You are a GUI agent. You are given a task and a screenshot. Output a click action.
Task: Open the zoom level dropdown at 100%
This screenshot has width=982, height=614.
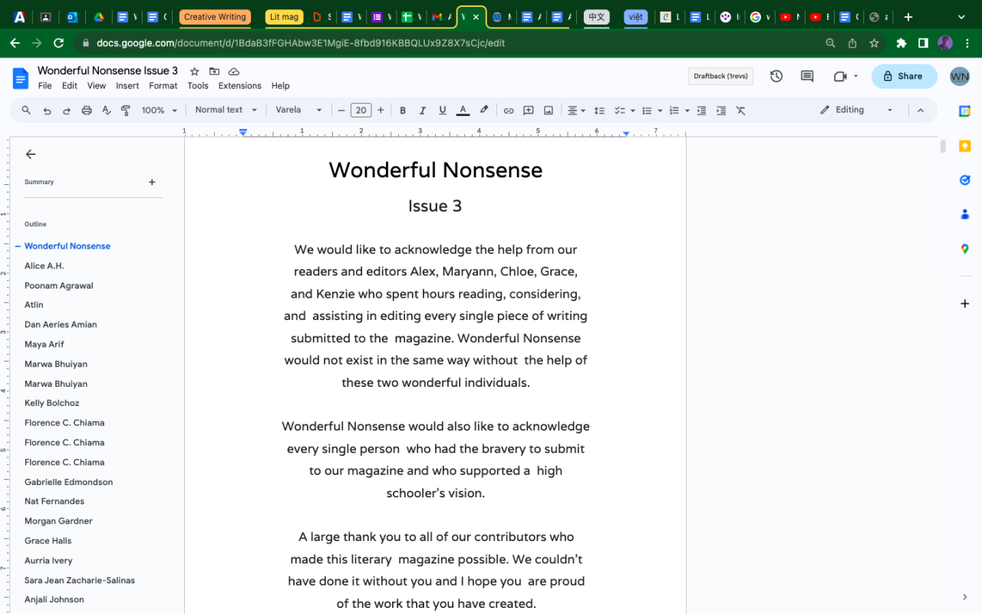160,111
